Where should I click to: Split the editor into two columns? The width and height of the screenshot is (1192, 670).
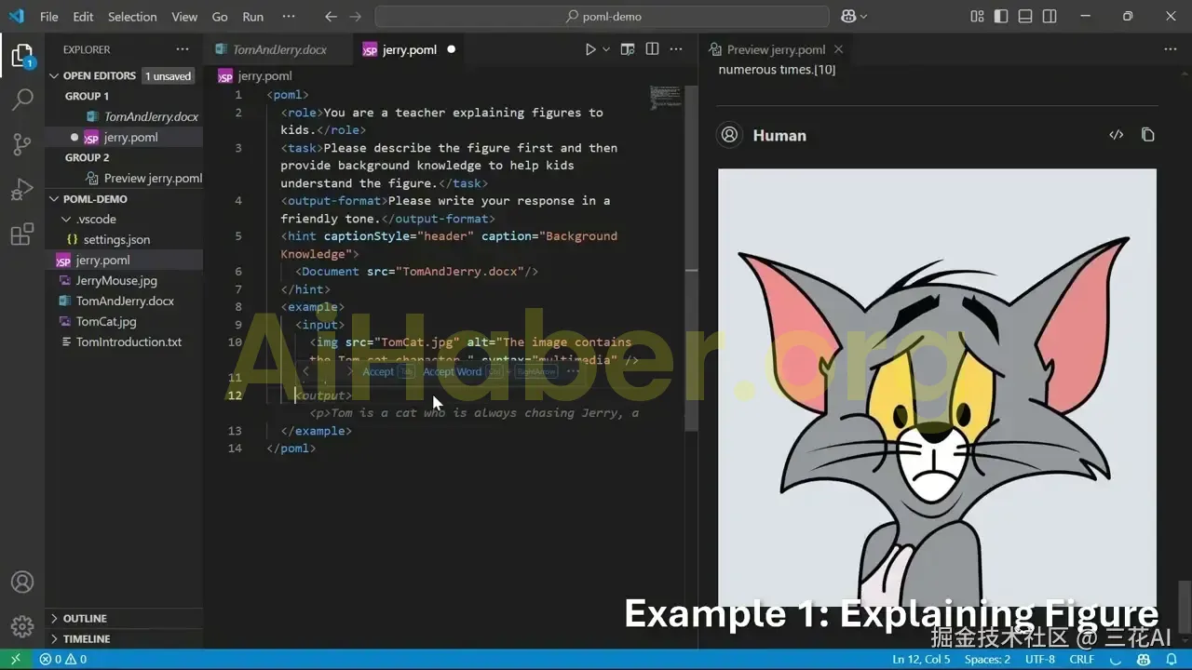(652, 48)
